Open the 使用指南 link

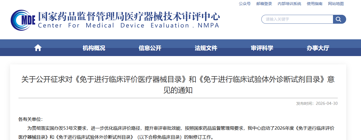315,4
